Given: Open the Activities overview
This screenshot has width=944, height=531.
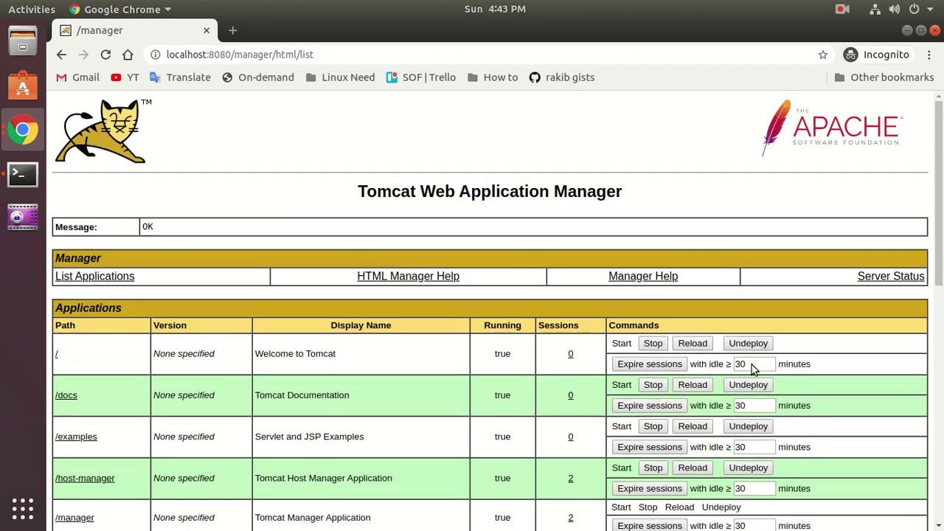Looking at the screenshot, I should [x=32, y=9].
